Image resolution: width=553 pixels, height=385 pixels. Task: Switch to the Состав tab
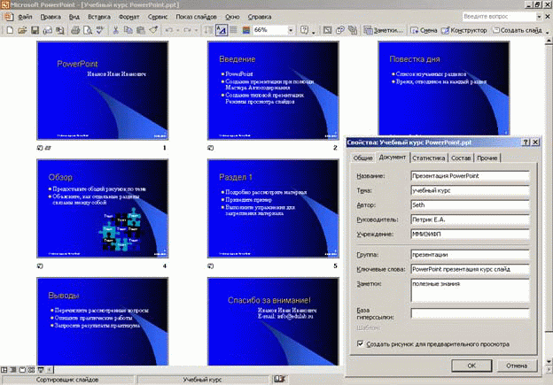pyautogui.click(x=461, y=158)
